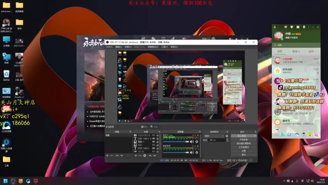Switch to the 联系人 tab in QQ

(x=296, y=51)
